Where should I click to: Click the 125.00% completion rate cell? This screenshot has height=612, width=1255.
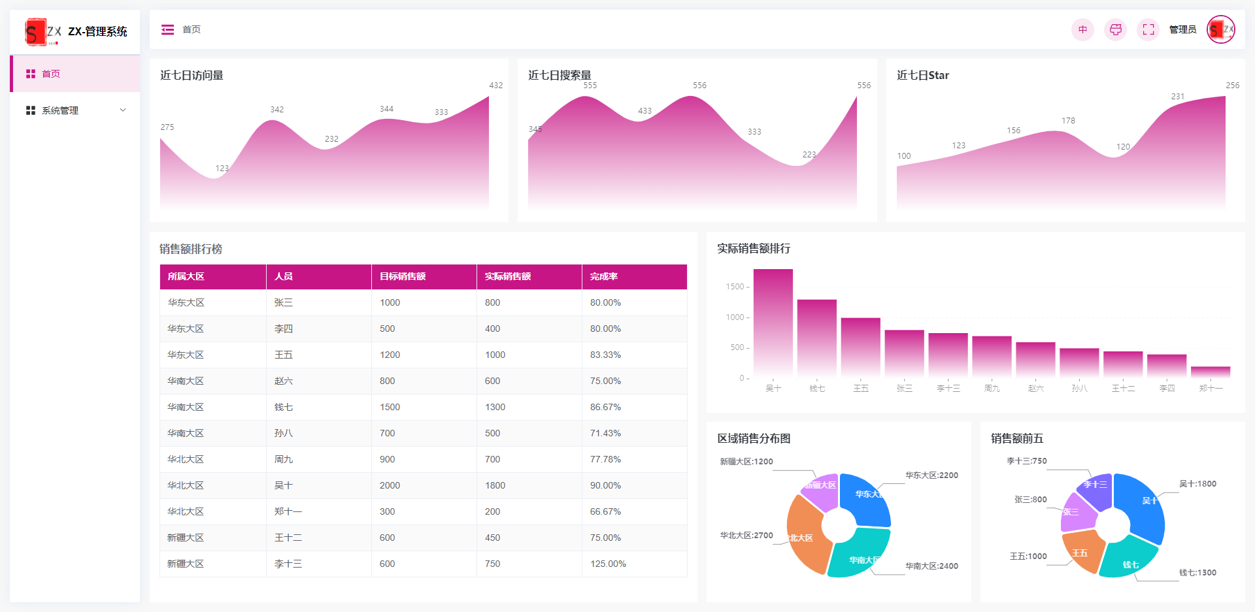(635, 564)
